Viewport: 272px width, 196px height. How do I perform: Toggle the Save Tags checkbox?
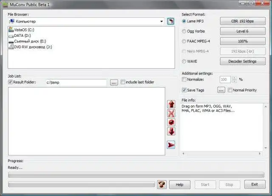coord(184,90)
